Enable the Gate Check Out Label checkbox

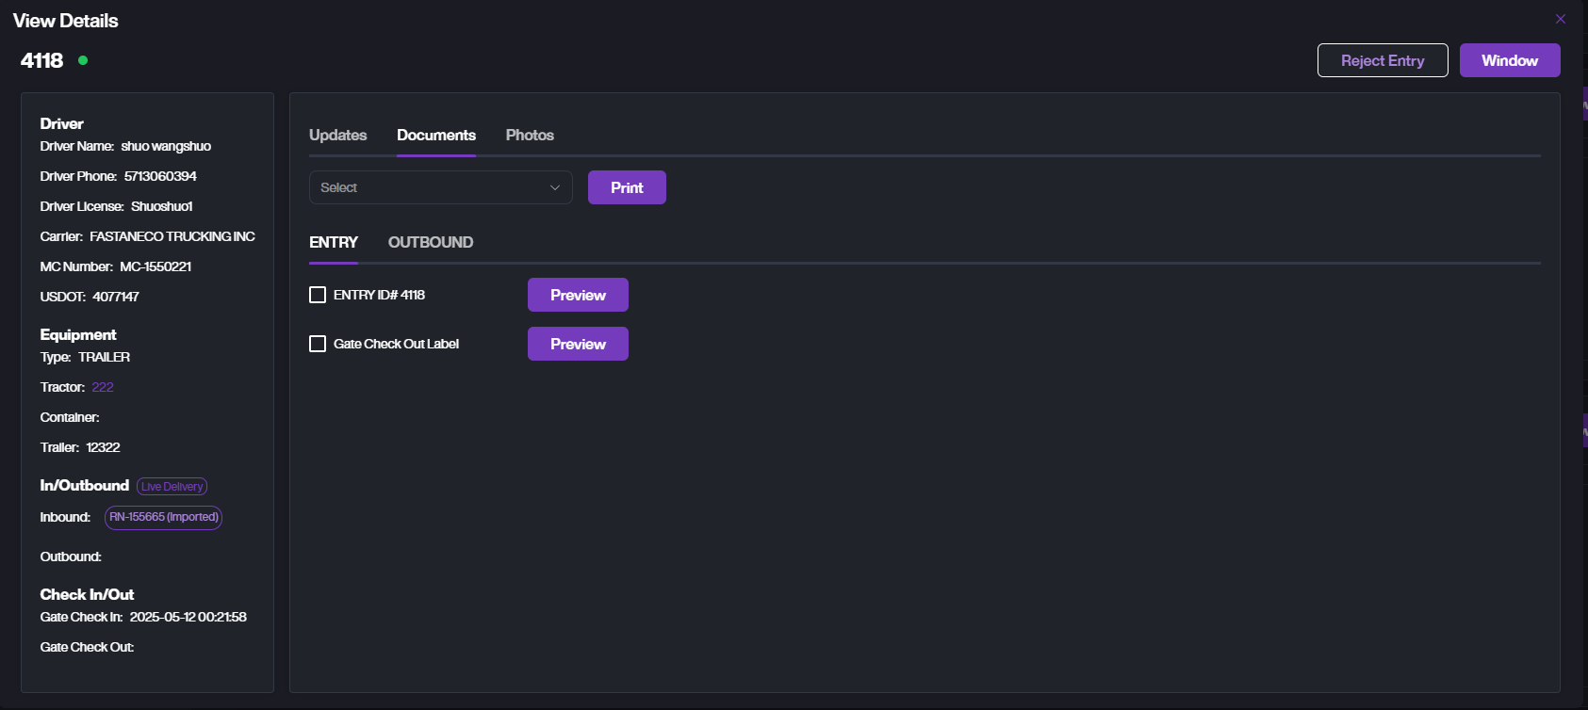coord(318,344)
